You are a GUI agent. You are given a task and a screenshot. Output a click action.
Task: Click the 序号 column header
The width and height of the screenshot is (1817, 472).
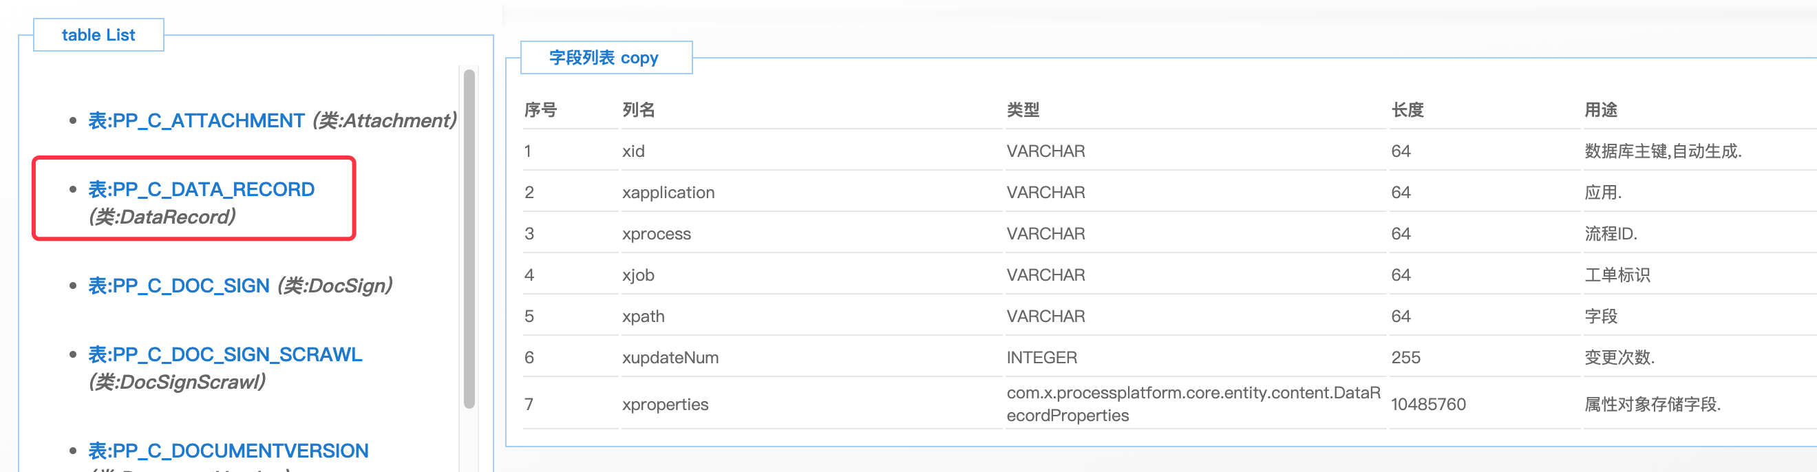[x=540, y=110]
